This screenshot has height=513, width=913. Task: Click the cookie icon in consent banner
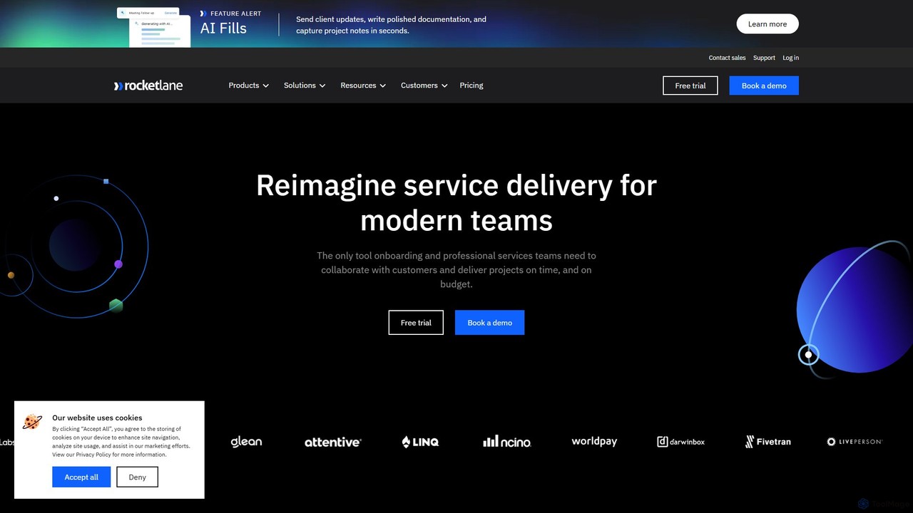click(x=32, y=422)
